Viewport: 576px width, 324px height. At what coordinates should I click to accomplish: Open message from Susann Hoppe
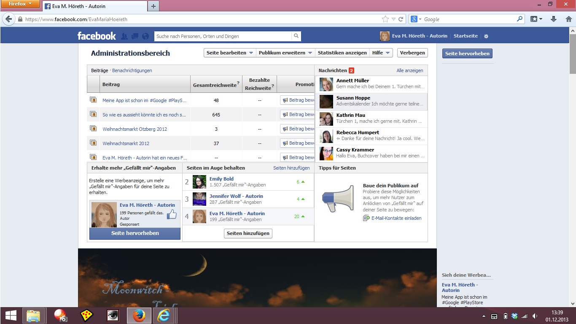point(371,101)
